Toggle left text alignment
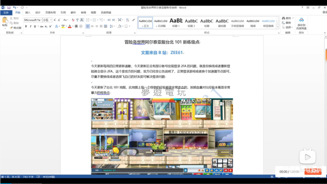The width and height of the screenshot is (327, 184). pos(88,26)
